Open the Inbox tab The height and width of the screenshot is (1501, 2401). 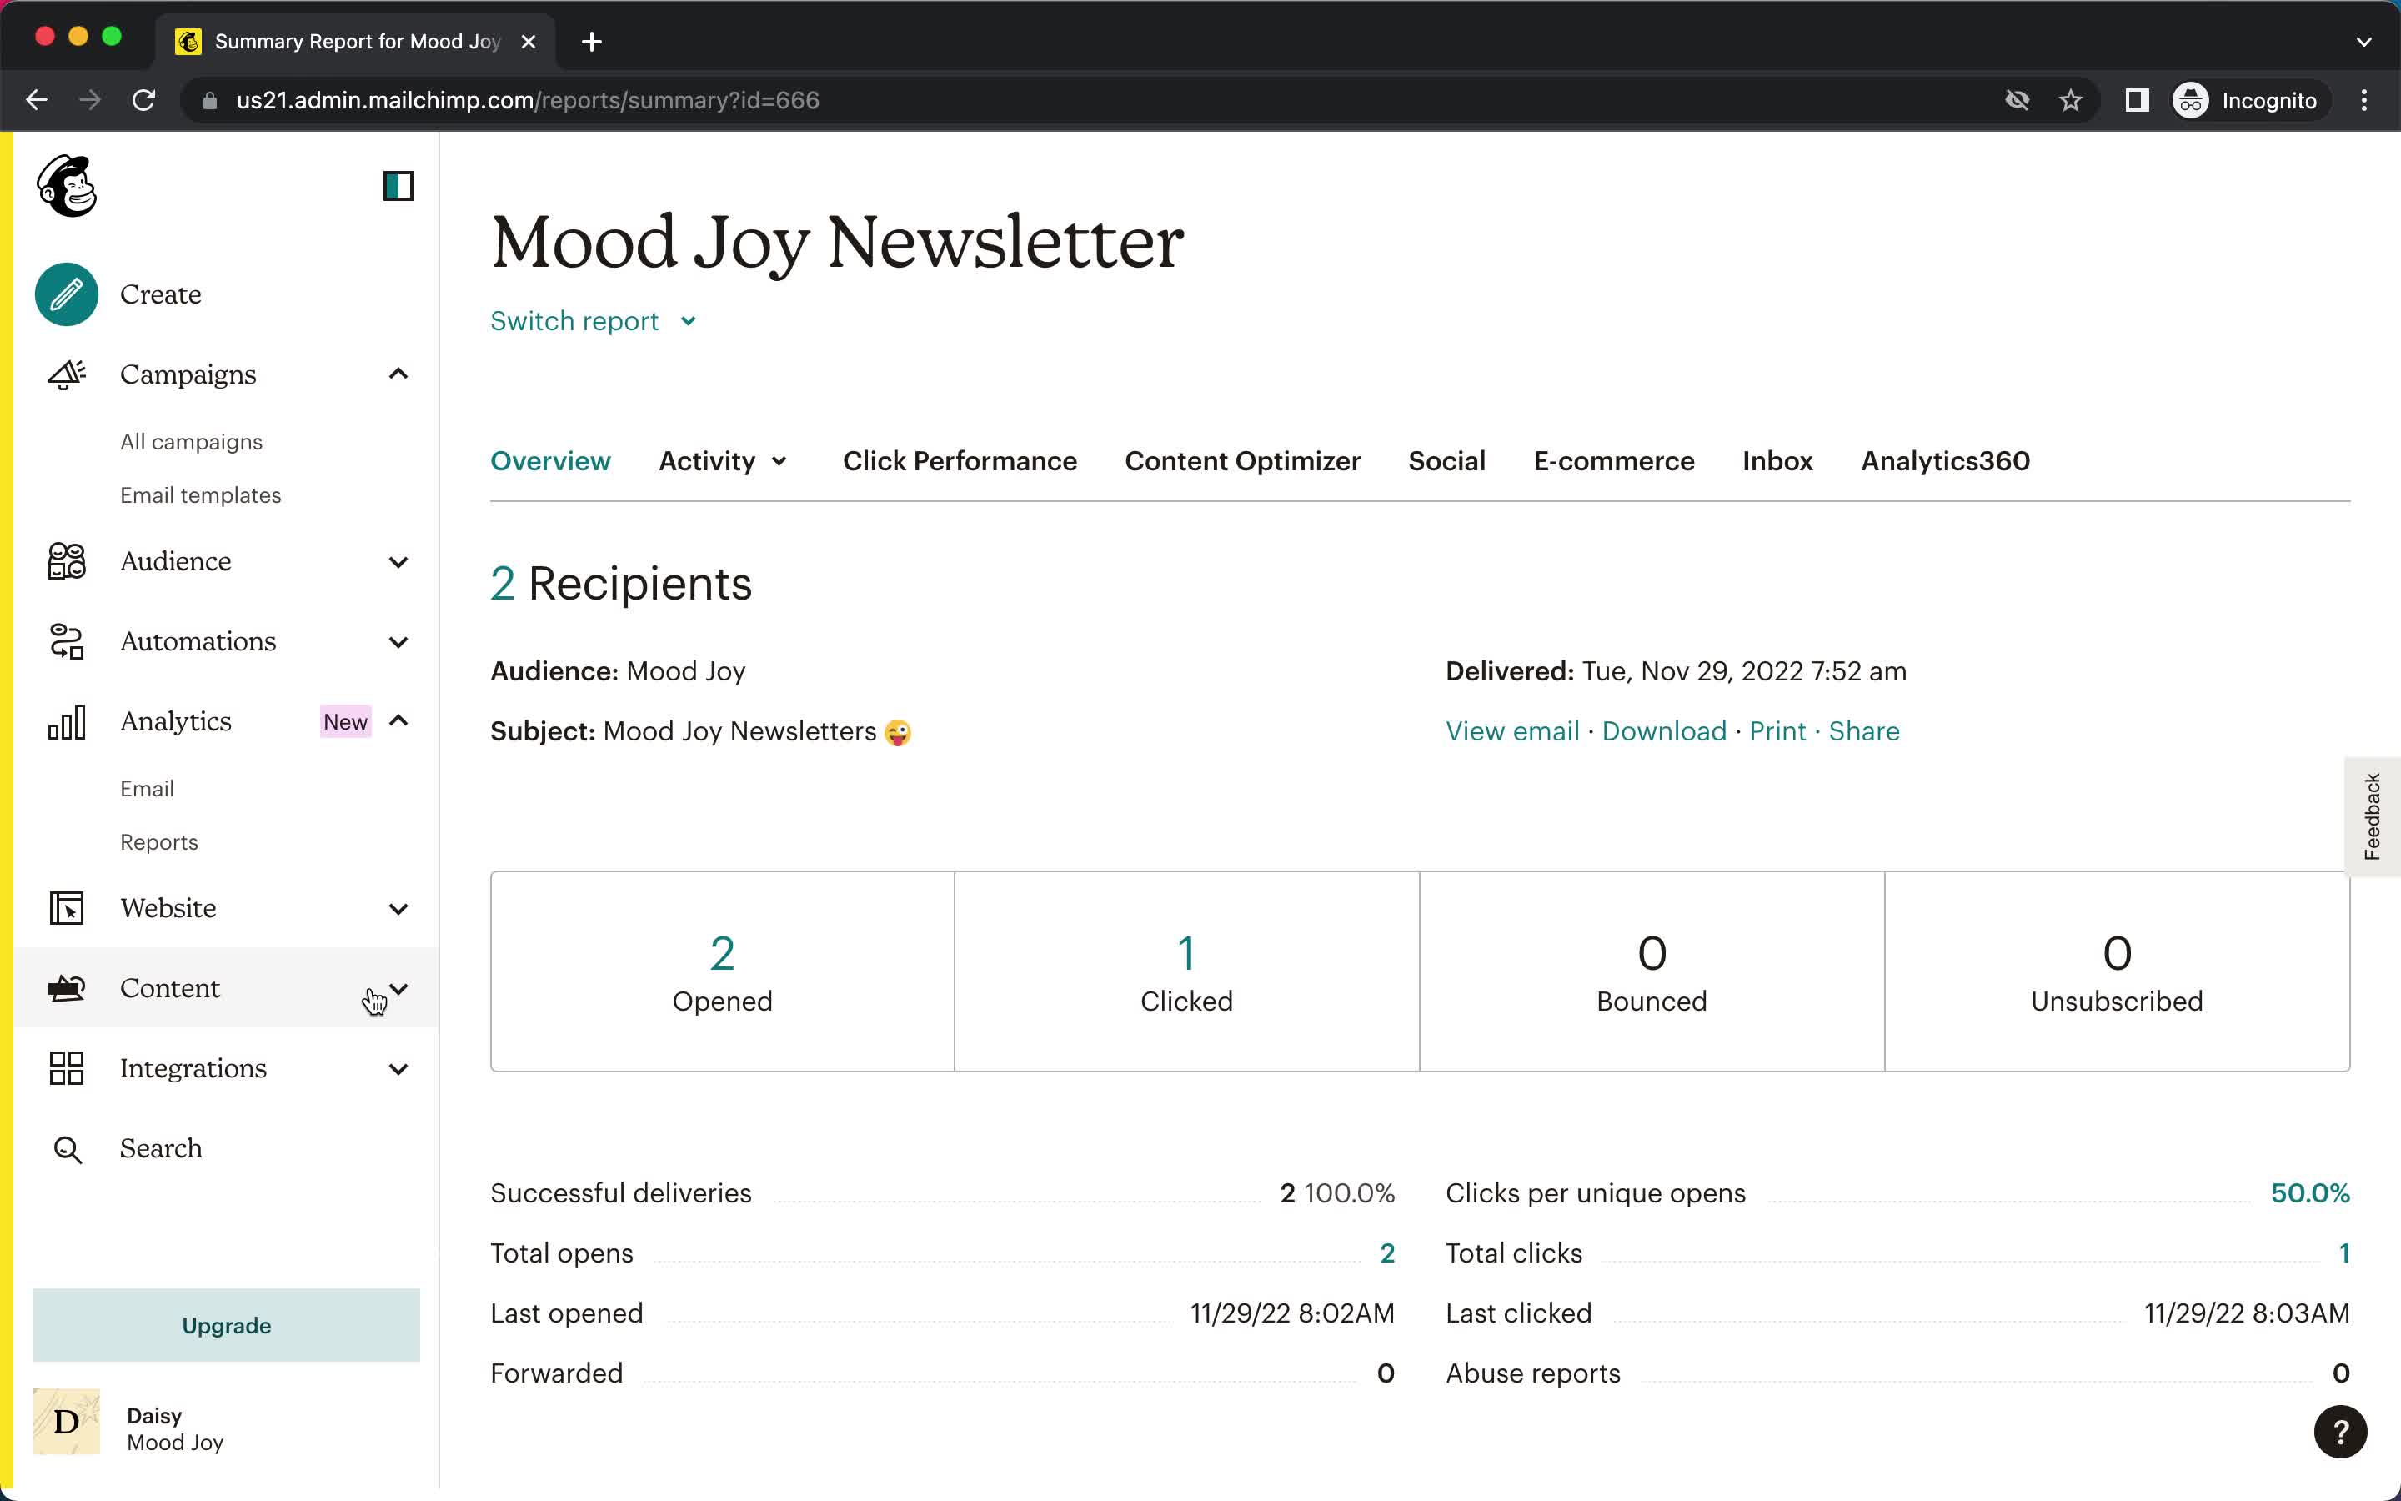coord(1777,460)
